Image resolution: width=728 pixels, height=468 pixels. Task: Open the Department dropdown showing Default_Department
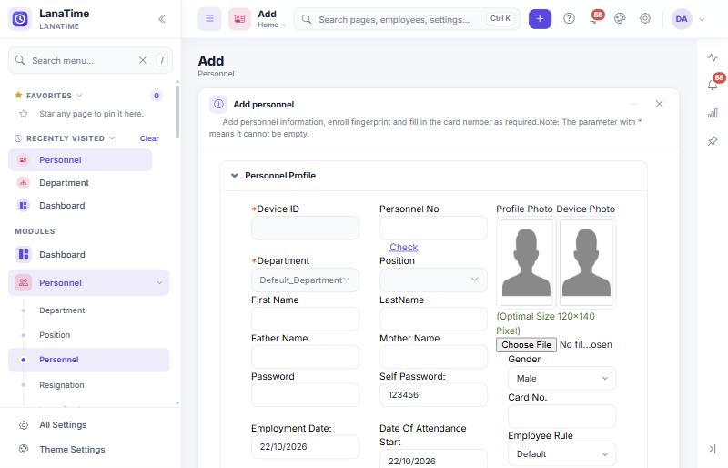(305, 280)
